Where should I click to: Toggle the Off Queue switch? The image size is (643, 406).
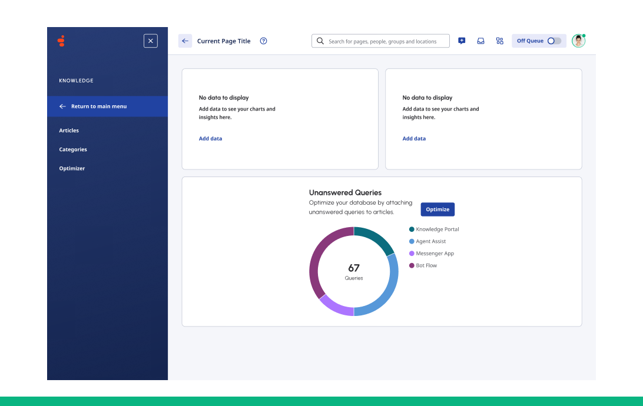(x=553, y=41)
